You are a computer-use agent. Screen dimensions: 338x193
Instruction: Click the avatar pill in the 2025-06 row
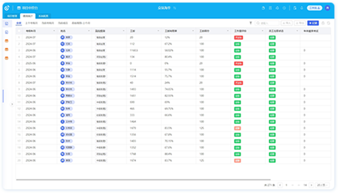(x=67, y=63)
